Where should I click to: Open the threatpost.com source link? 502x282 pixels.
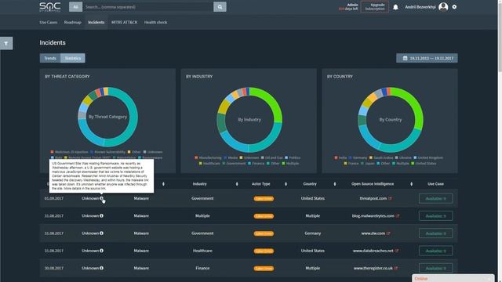[373, 198]
